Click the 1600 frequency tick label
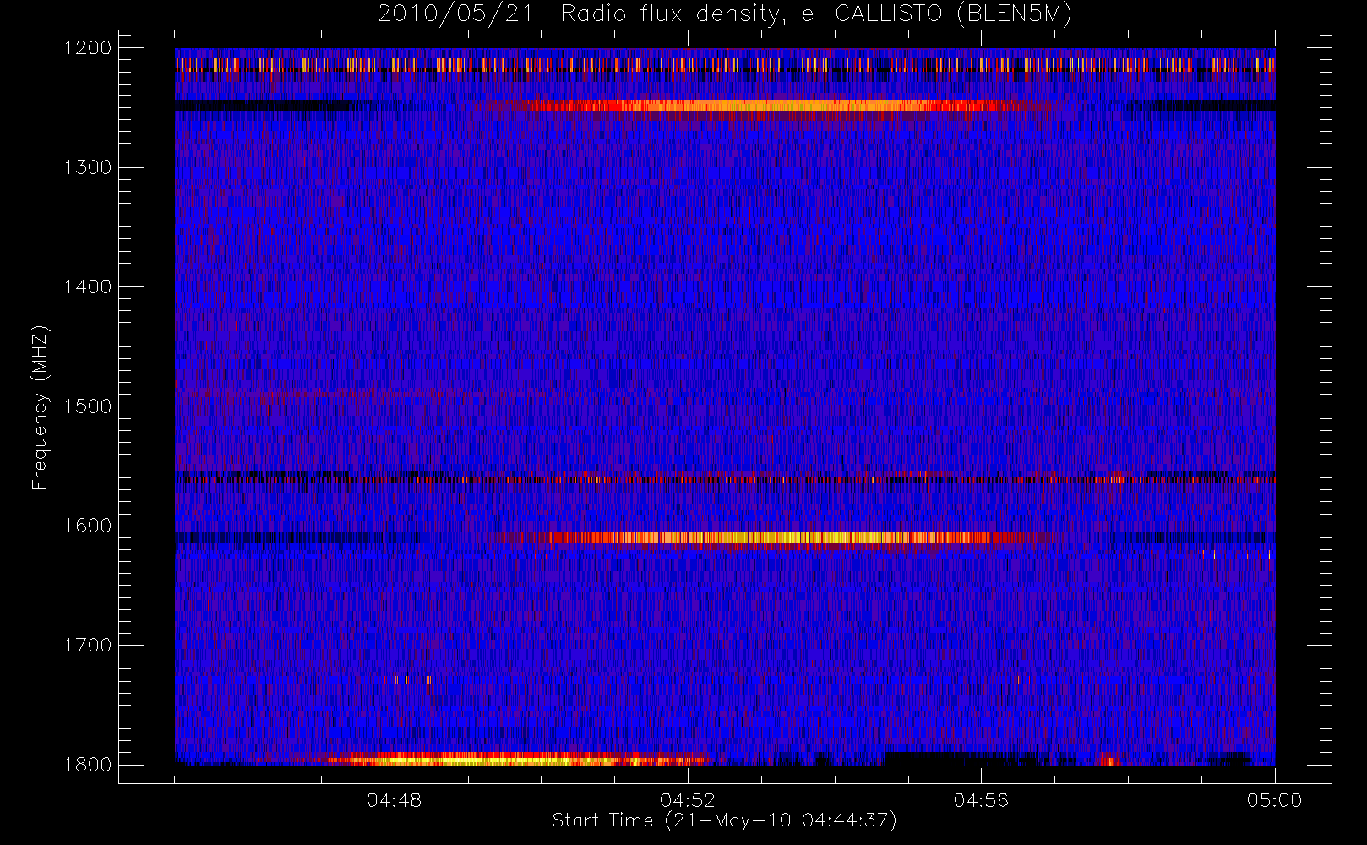The height and width of the screenshot is (845, 1367). point(88,526)
